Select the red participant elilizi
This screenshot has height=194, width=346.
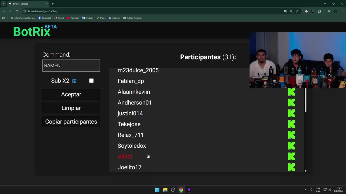pos(125,157)
